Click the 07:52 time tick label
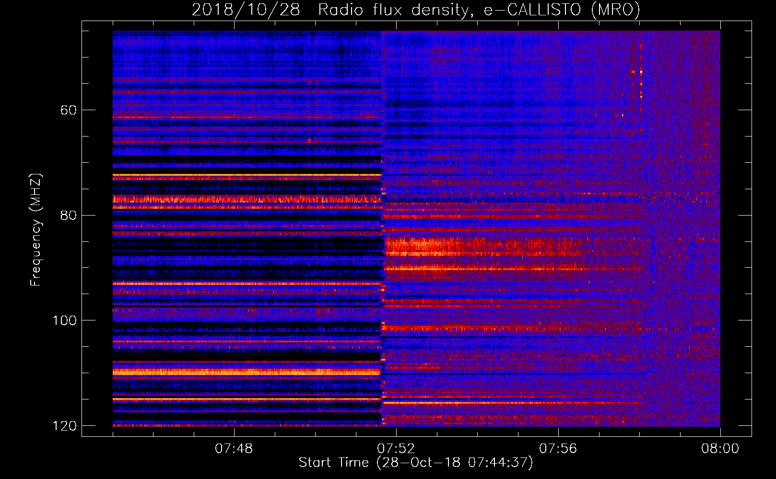 (x=396, y=449)
